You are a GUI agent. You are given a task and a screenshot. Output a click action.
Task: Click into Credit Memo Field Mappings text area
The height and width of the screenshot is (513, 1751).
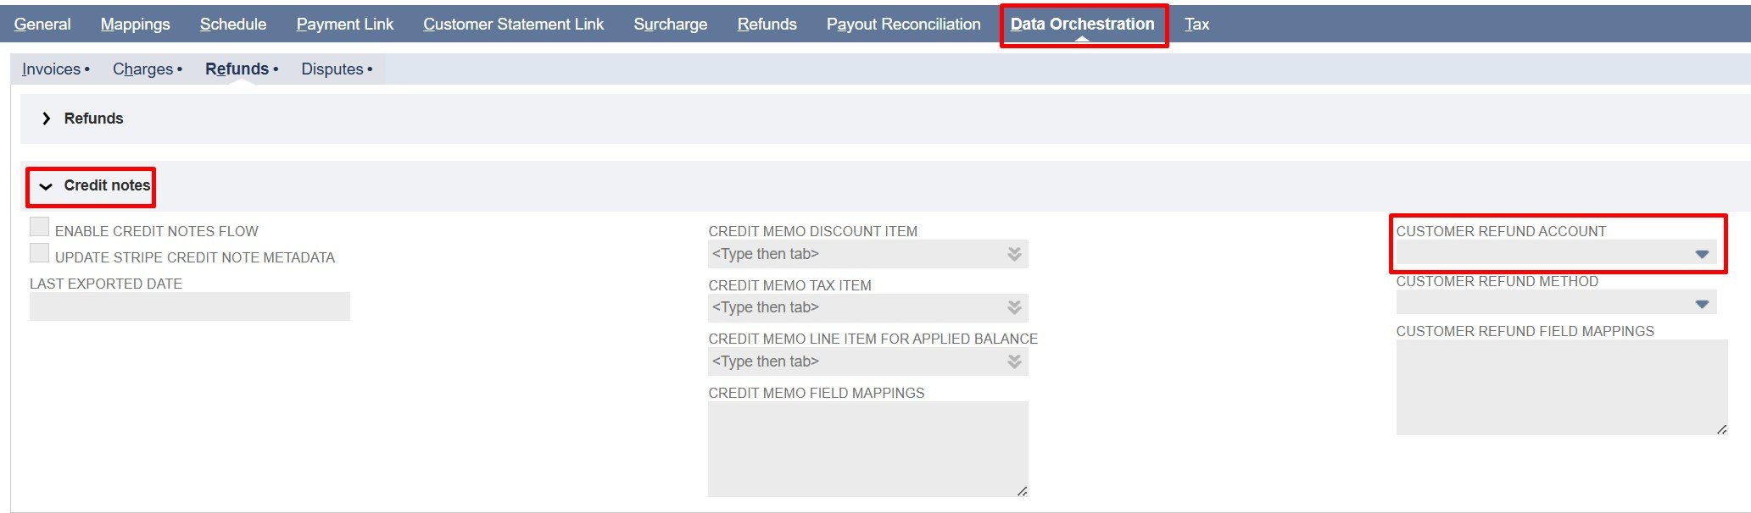[x=867, y=449]
